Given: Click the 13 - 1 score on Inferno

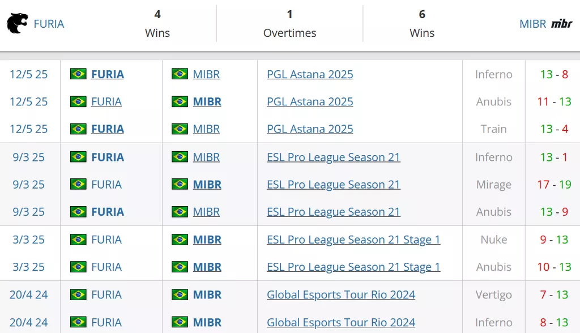Looking at the screenshot, I should (554, 157).
